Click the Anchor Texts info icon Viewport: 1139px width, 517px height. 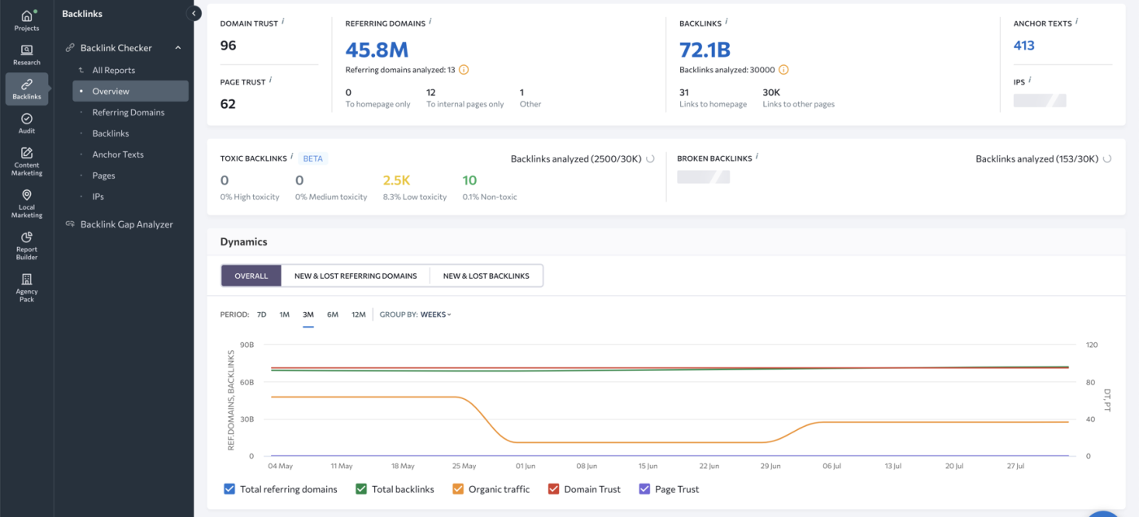coord(1076,22)
